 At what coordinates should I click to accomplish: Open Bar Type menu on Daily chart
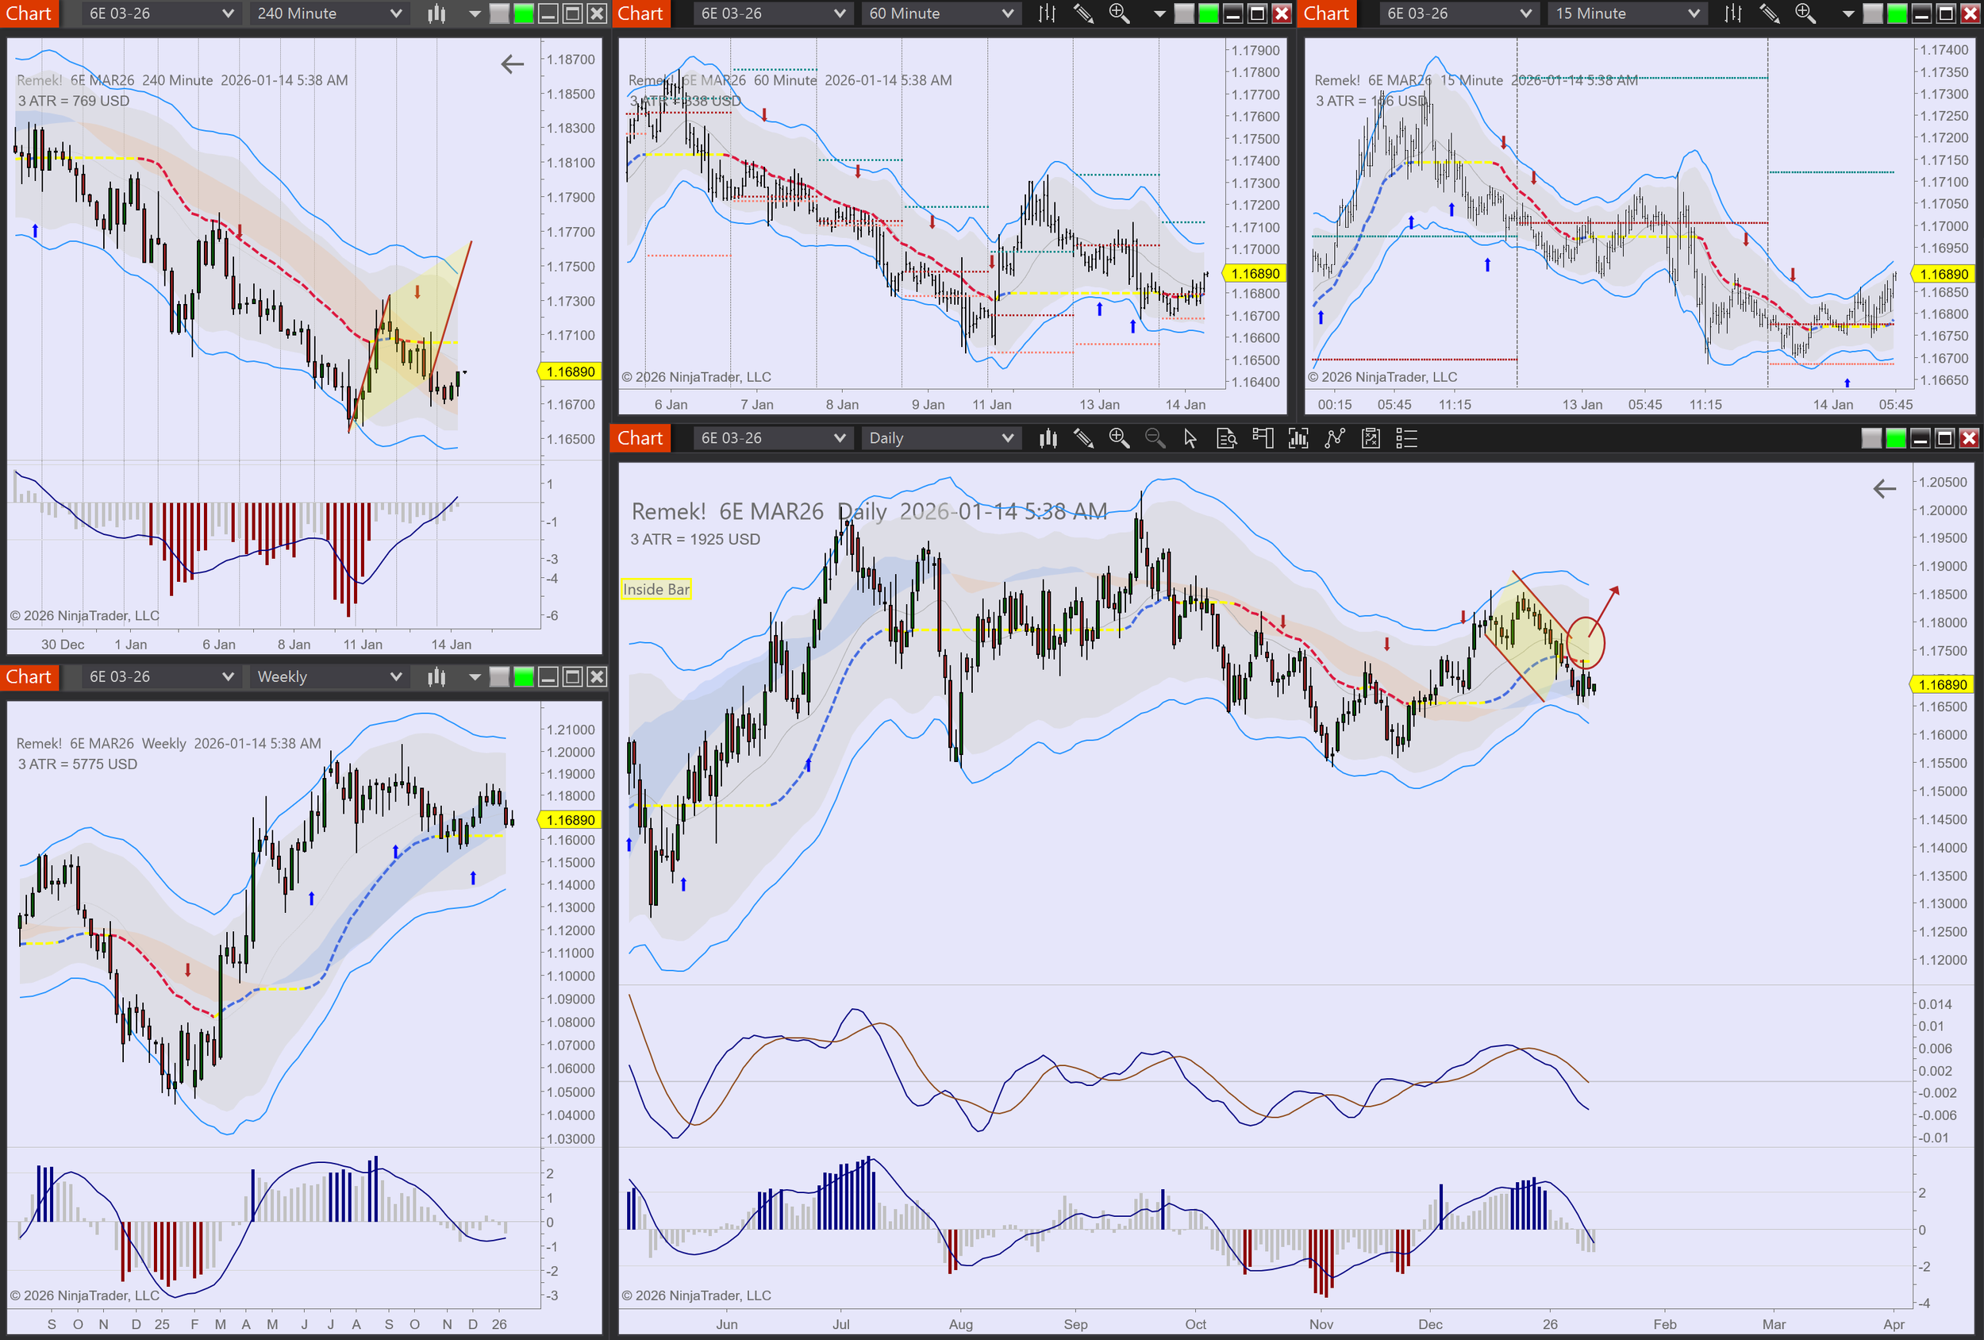[x=1048, y=438]
